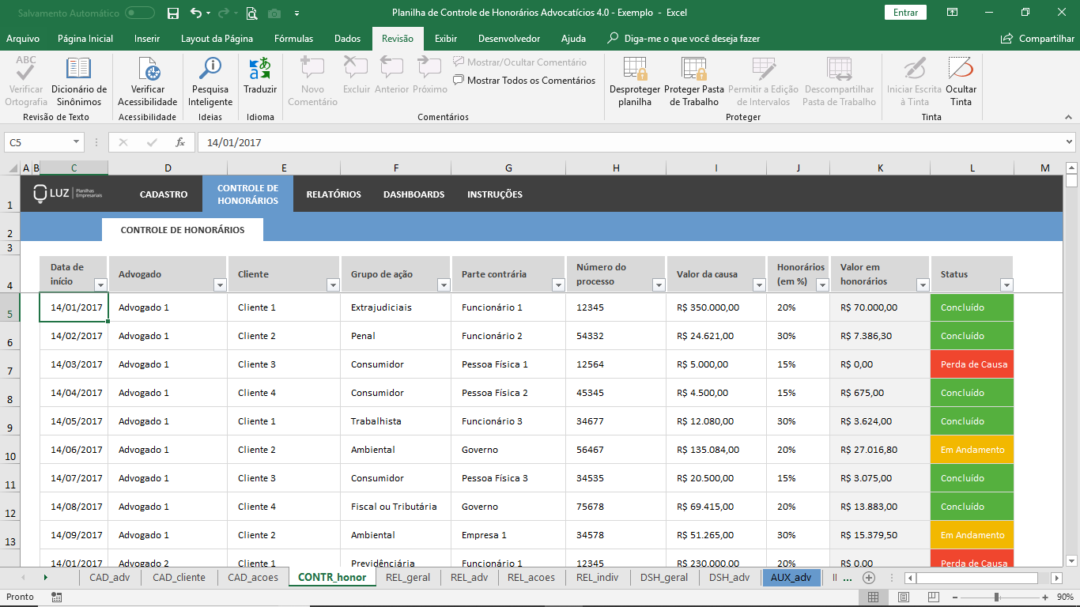This screenshot has height=607, width=1080.
Task: Switch to Normal view in status bar
Action: click(x=874, y=597)
